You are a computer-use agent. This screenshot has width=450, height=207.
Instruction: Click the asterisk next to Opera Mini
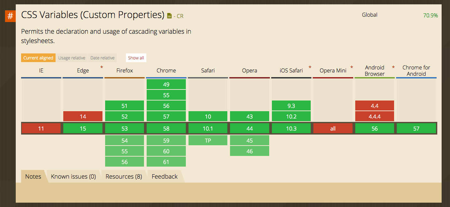coord(351,67)
